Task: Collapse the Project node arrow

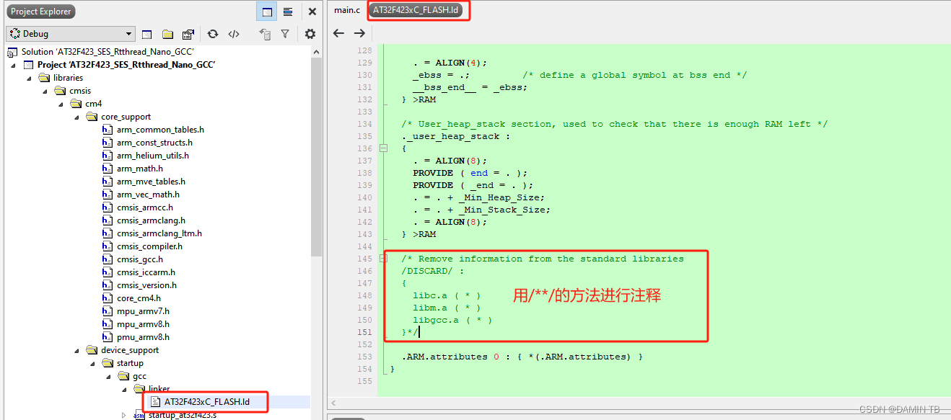Action: [x=13, y=65]
